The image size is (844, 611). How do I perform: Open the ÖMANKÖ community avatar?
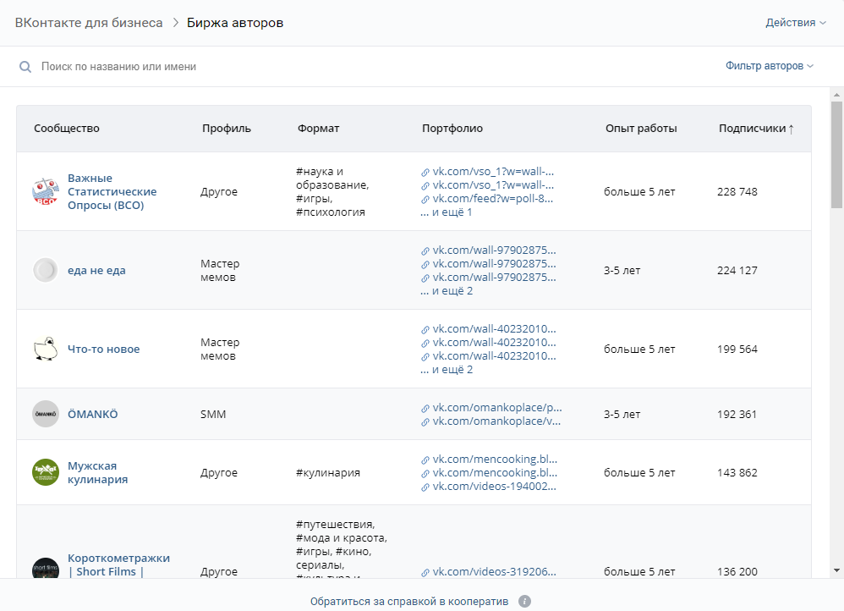coord(46,415)
